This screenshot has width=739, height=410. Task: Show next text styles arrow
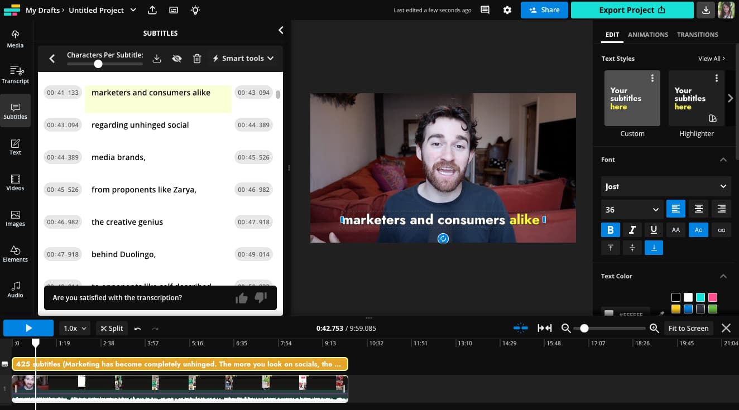[x=731, y=98]
